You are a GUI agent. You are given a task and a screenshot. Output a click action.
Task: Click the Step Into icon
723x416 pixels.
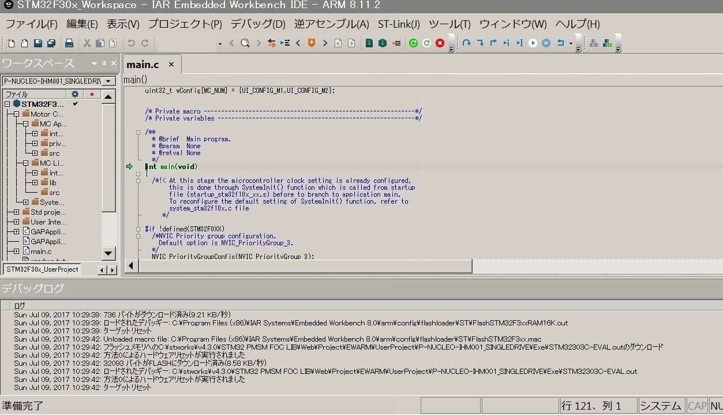point(480,43)
